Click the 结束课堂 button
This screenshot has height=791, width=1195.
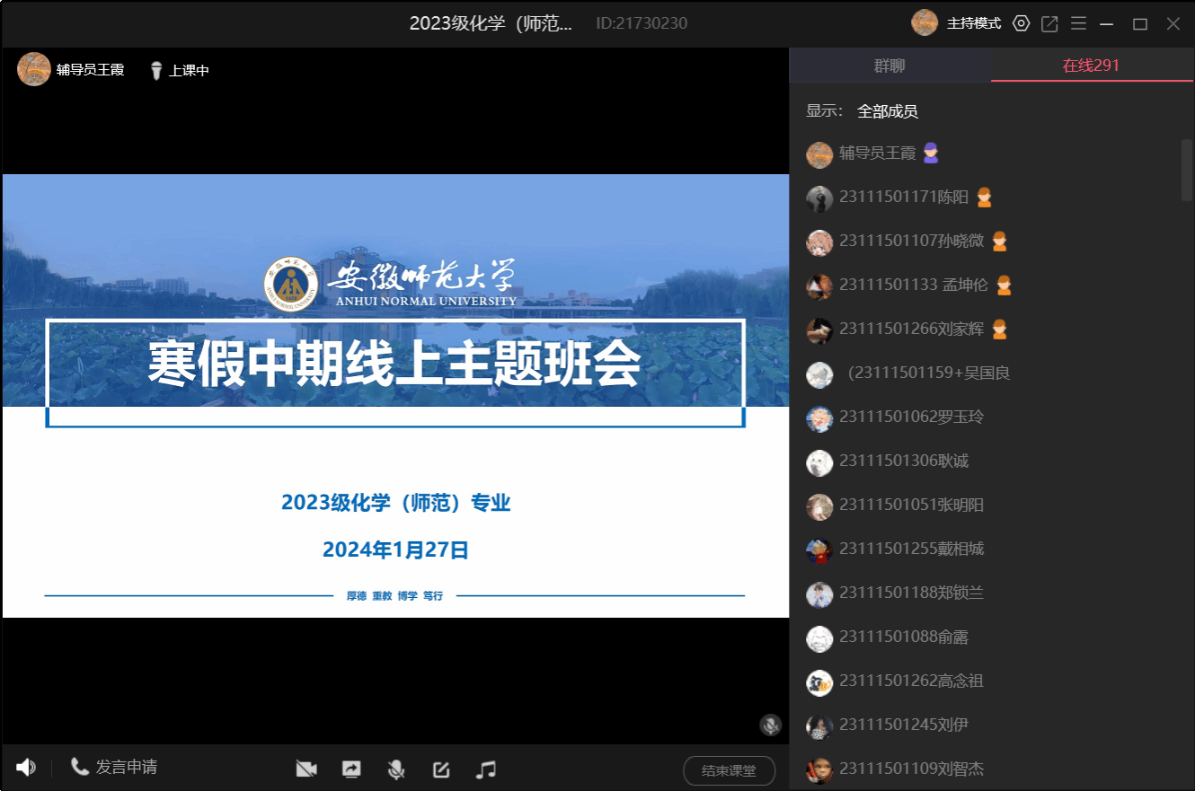[x=729, y=770]
